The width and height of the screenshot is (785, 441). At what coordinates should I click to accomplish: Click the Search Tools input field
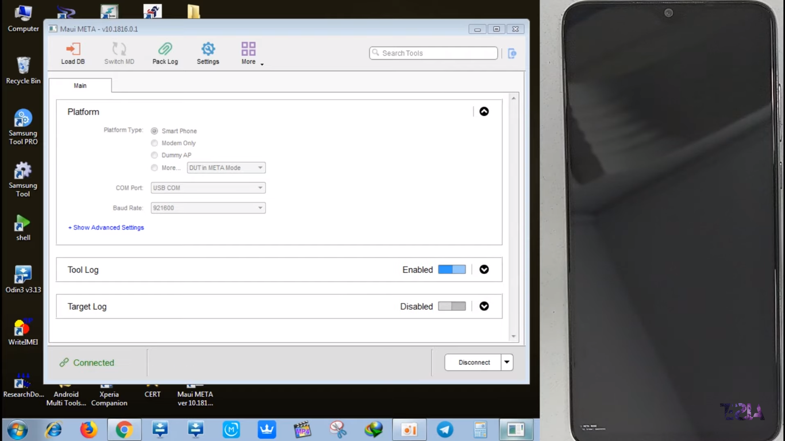433,53
